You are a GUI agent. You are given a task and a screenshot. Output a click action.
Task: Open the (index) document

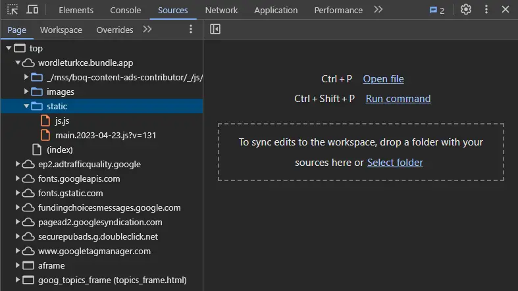tap(60, 150)
